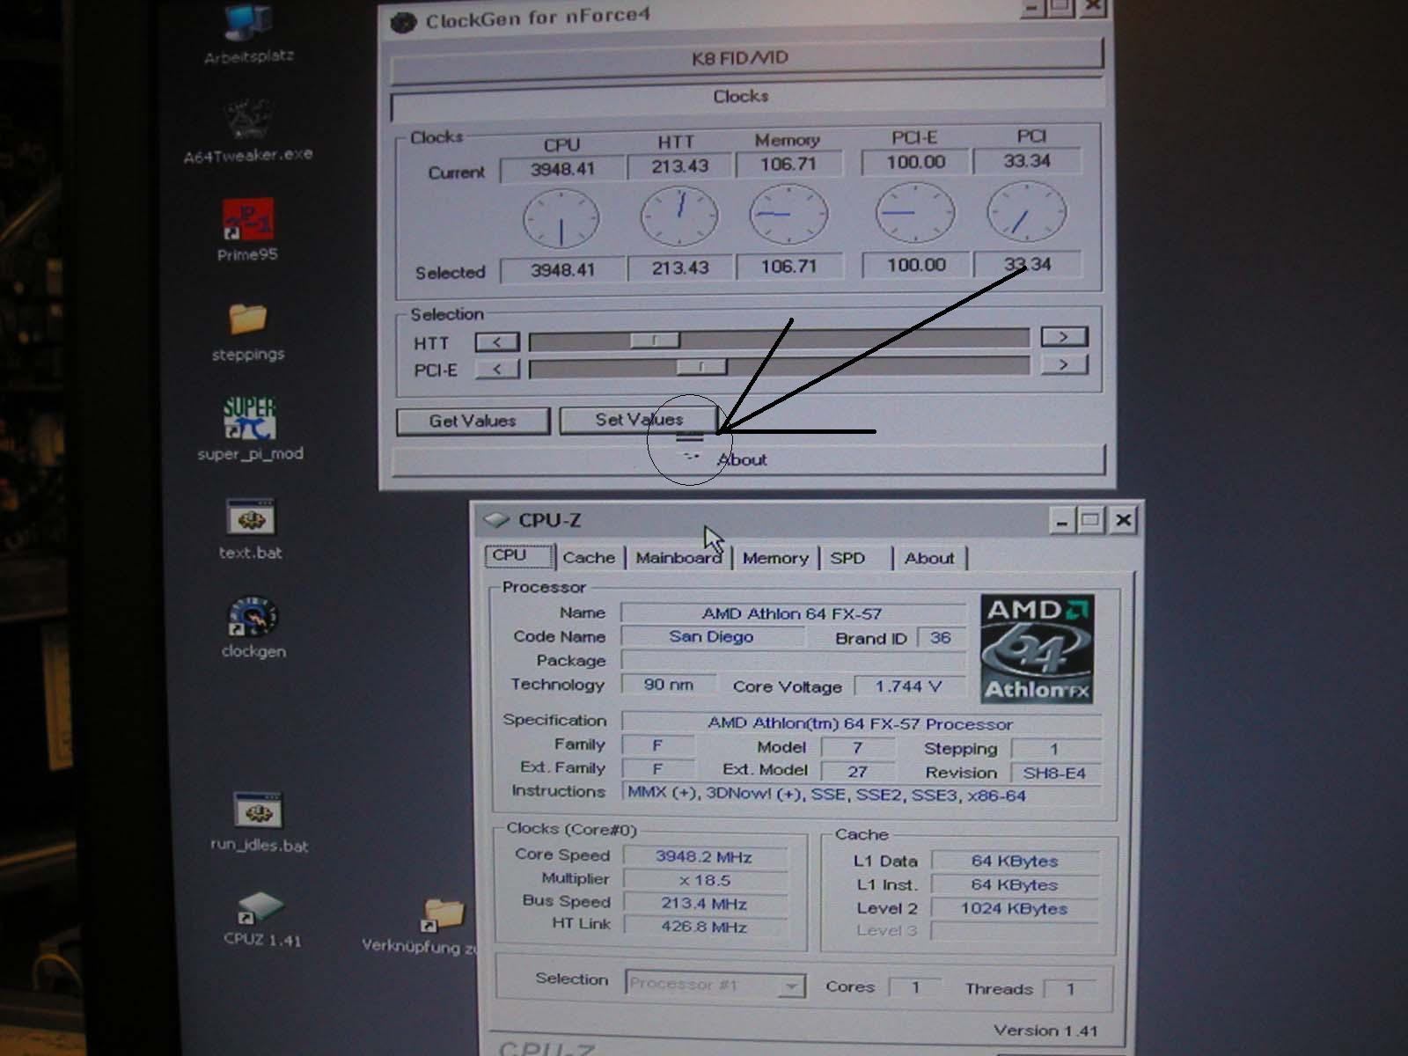Click the selected CPU clock field 3948.41

pos(562,270)
